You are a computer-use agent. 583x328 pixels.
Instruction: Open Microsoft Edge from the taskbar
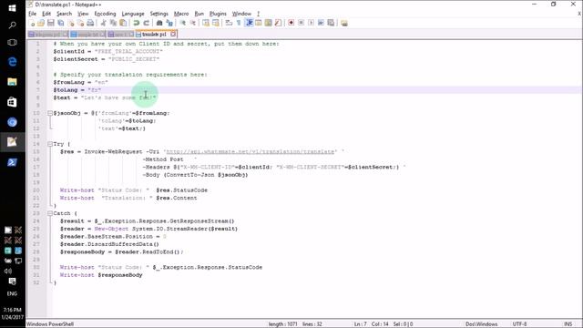coord(12,62)
